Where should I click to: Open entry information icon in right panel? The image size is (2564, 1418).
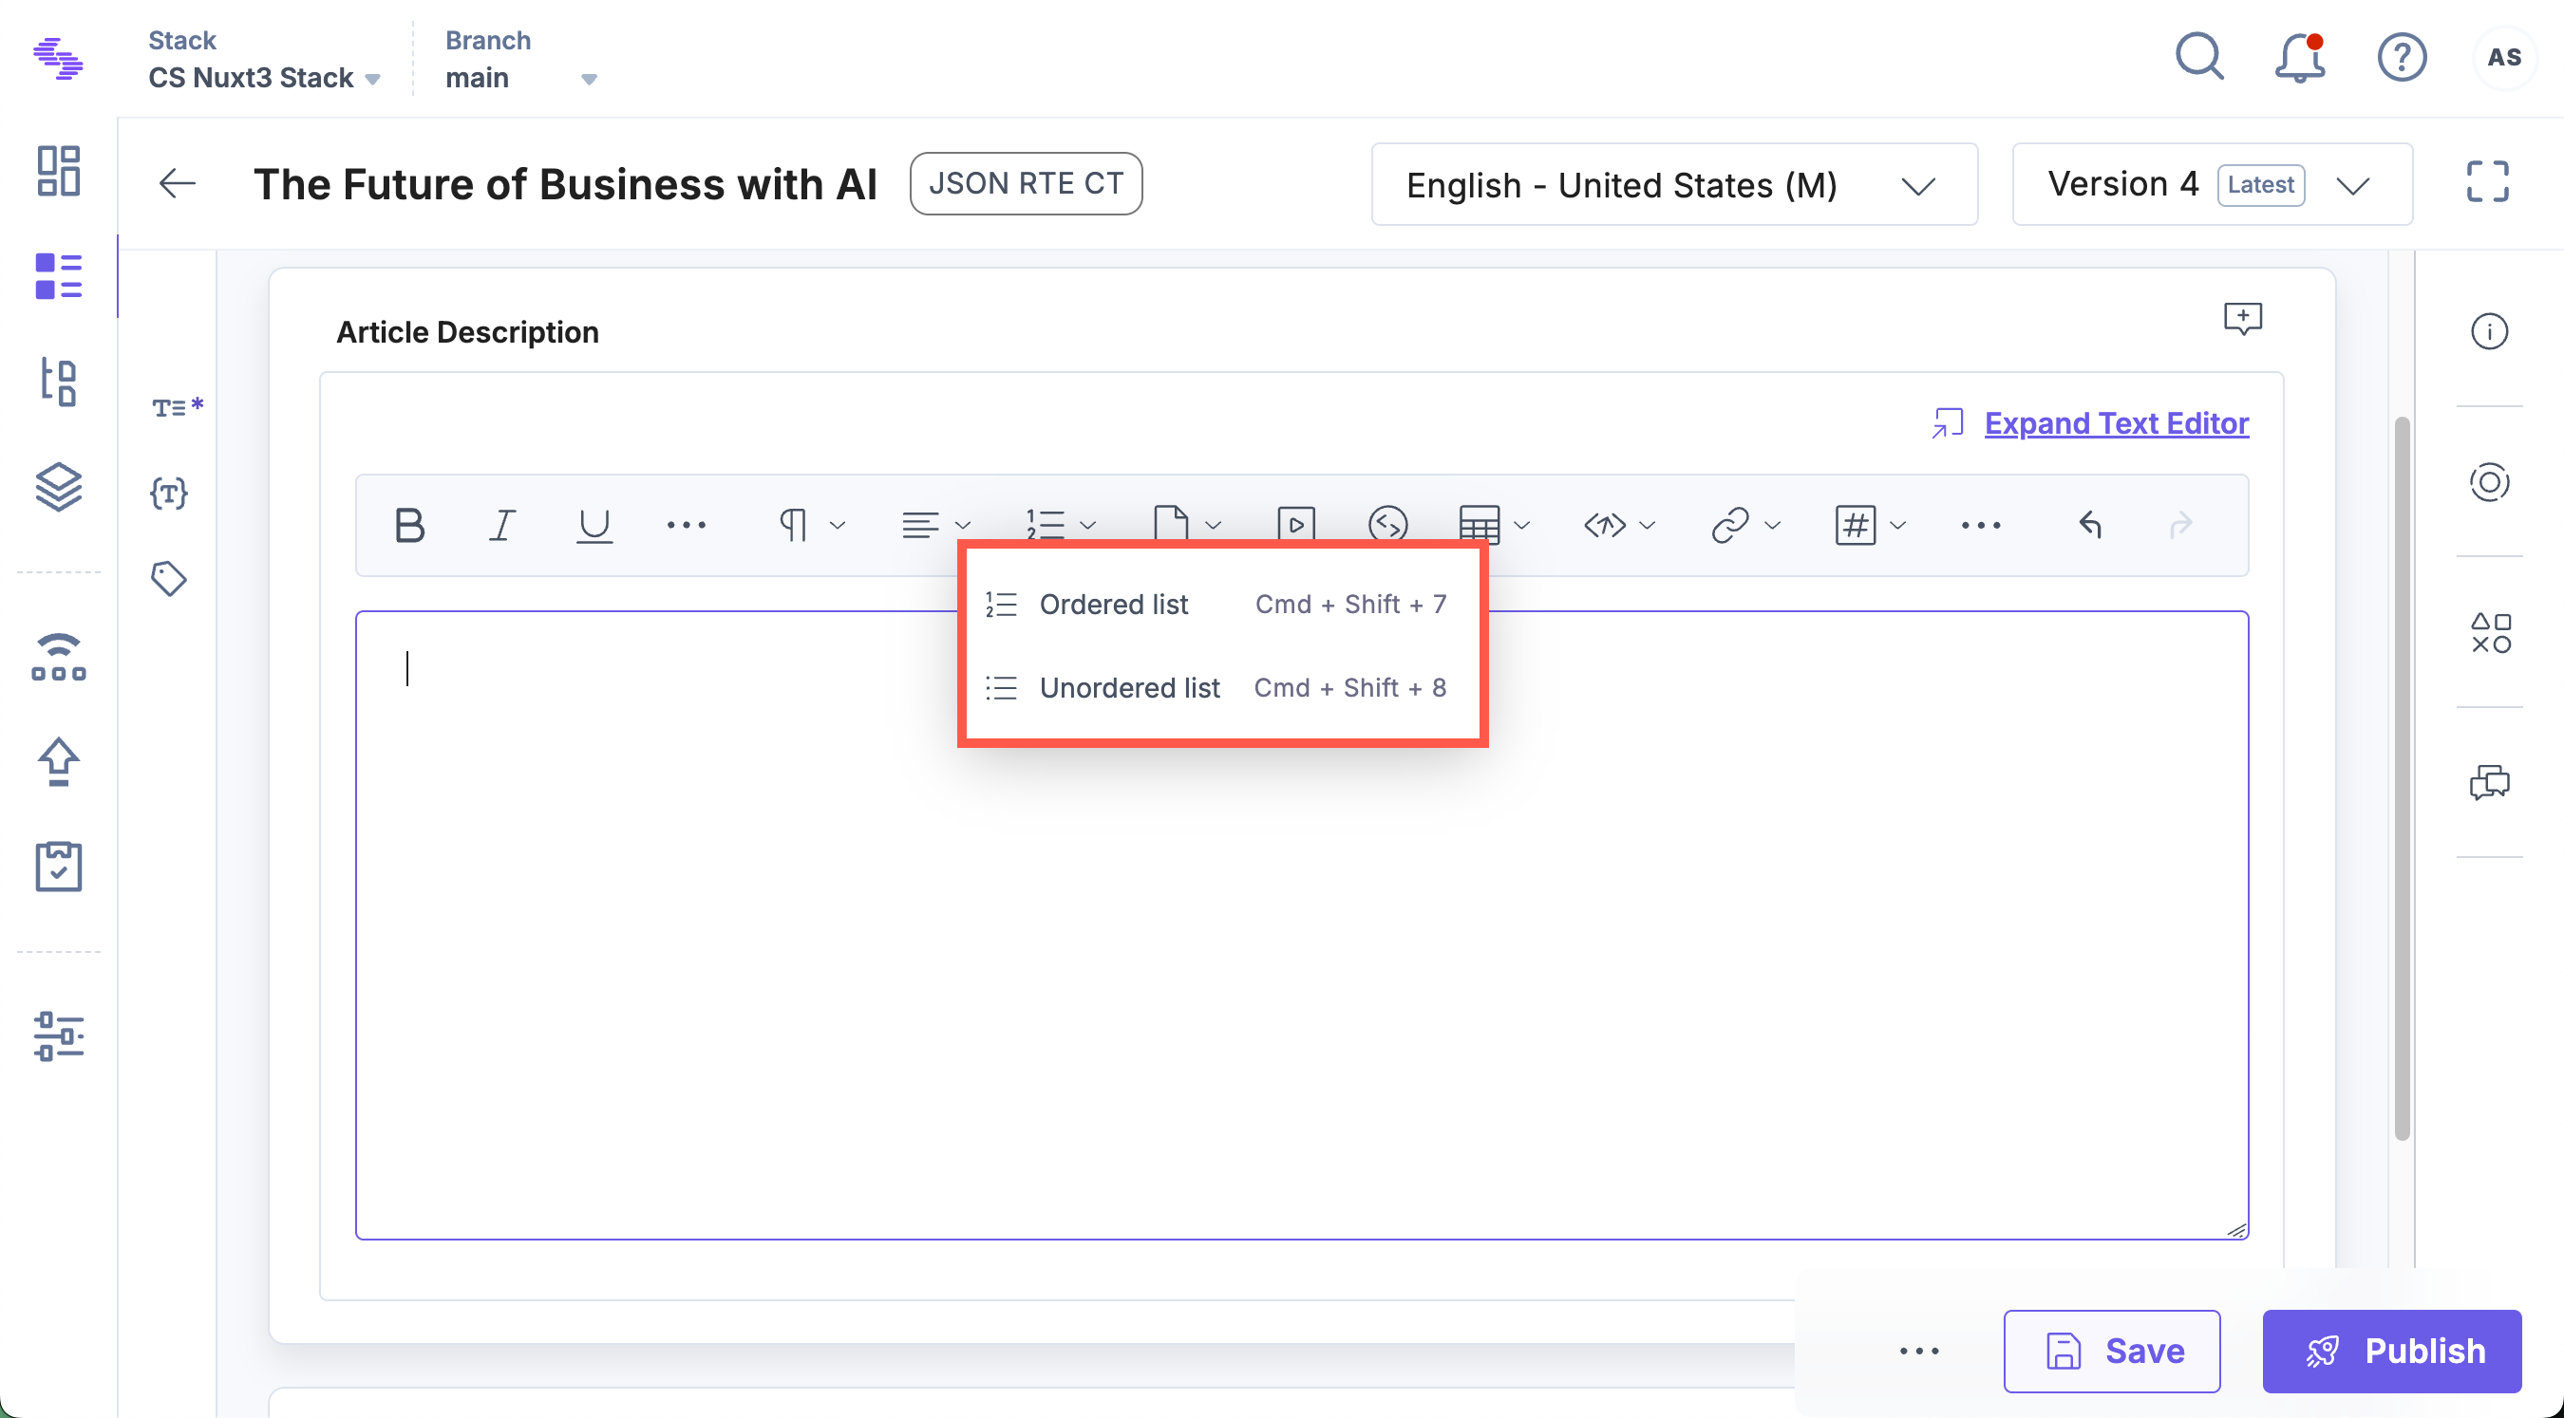tap(2489, 331)
